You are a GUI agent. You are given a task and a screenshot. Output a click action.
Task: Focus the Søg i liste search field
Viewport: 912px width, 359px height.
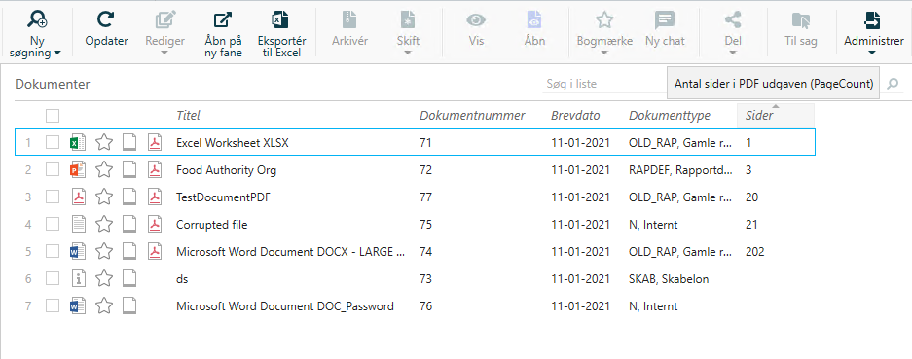point(602,84)
